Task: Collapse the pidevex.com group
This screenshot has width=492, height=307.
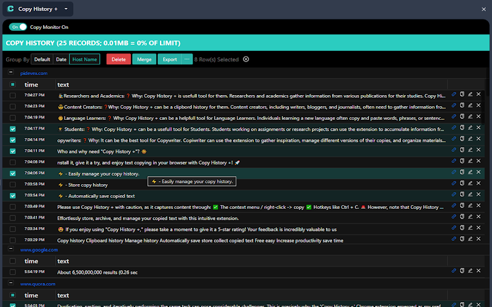Action: 10,72
